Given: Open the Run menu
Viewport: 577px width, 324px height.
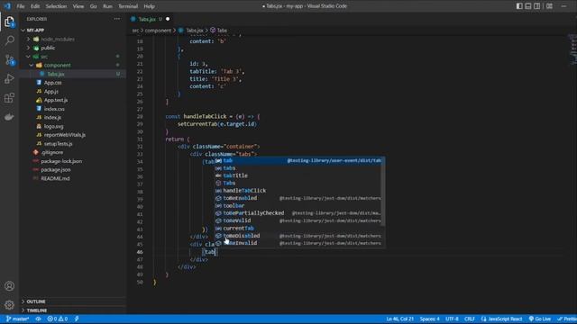Looking at the screenshot, I should point(107,6).
